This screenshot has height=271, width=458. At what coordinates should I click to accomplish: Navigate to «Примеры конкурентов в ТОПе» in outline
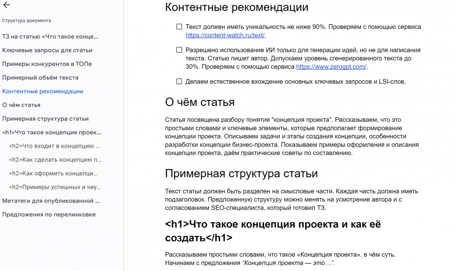point(47,64)
